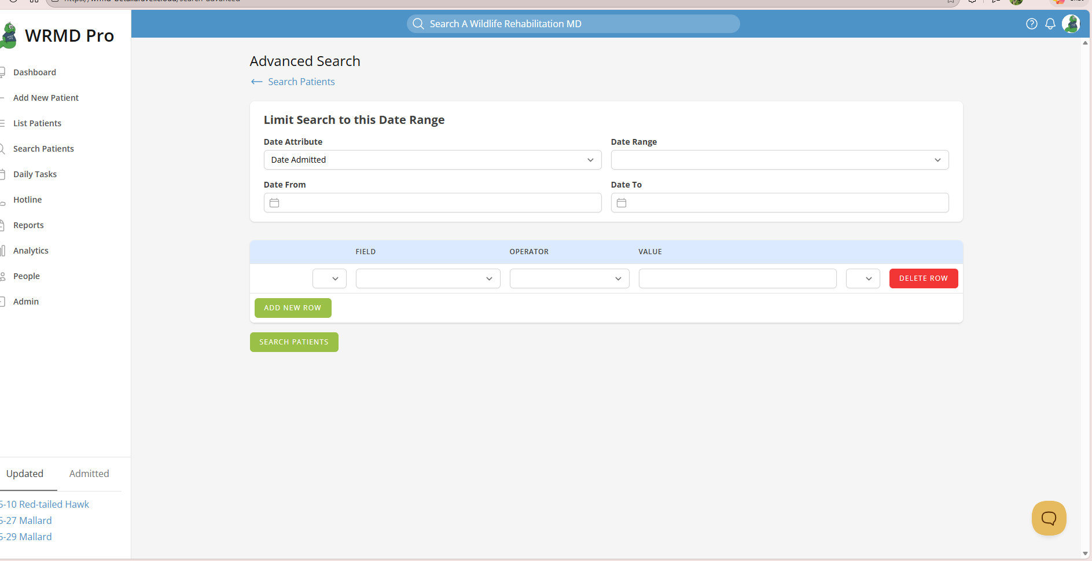Click the Advanced Search heading
1092x561 pixels.
pos(305,61)
